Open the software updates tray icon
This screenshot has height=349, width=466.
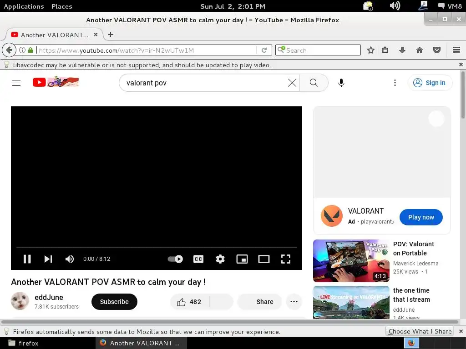pos(368,6)
